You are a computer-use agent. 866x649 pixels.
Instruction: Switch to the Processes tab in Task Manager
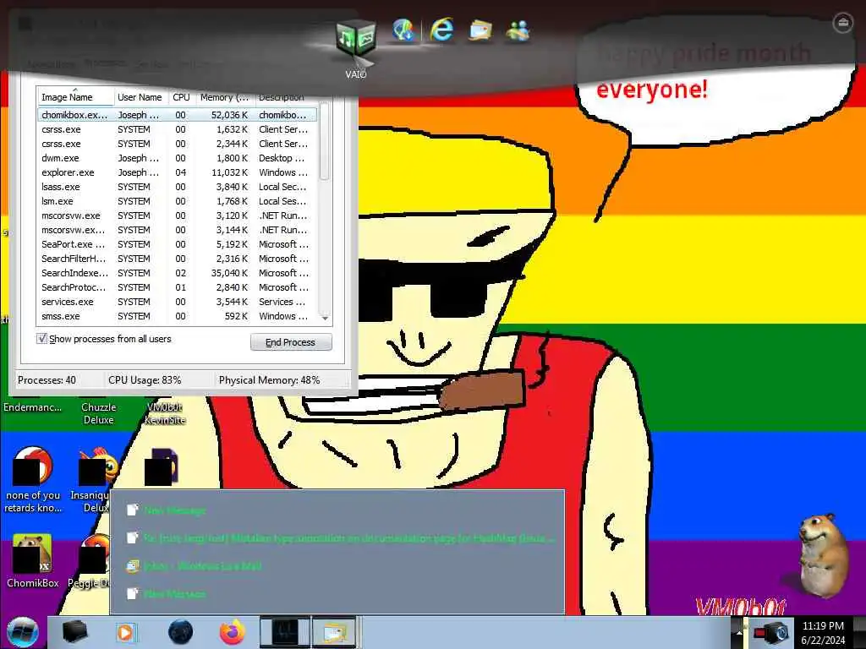pyautogui.click(x=105, y=64)
